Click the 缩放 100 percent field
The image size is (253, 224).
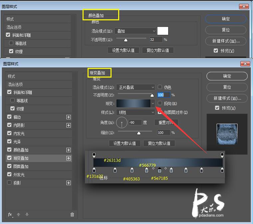(164, 132)
